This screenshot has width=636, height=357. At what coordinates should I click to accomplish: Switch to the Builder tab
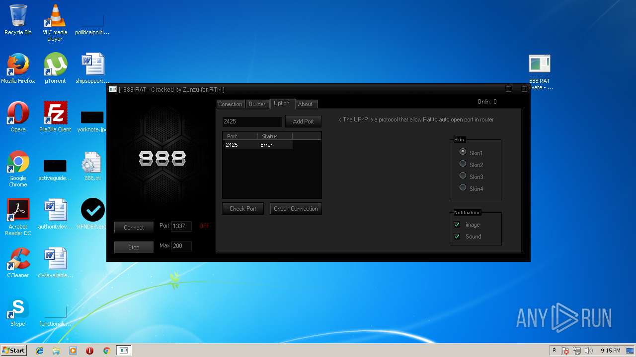[x=257, y=104]
